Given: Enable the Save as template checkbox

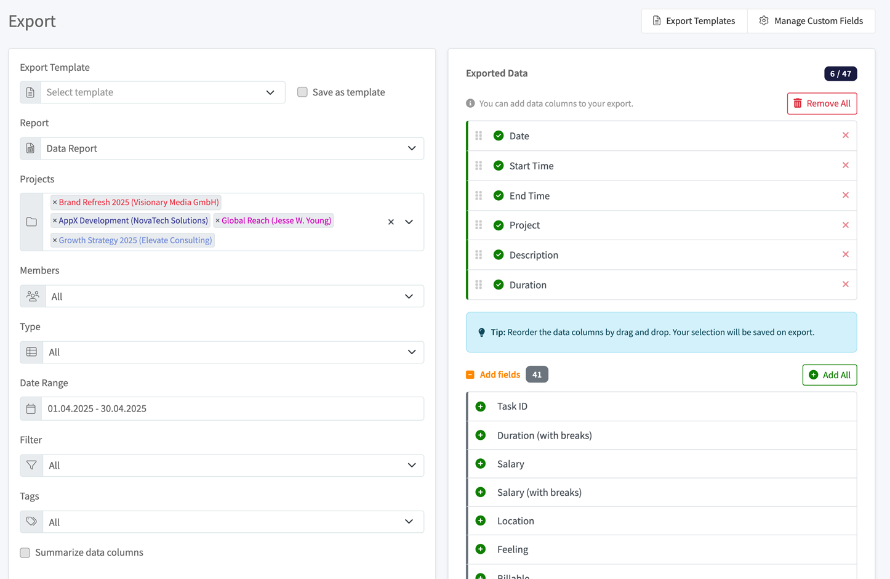Looking at the screenshot, I should coord(302,92).
